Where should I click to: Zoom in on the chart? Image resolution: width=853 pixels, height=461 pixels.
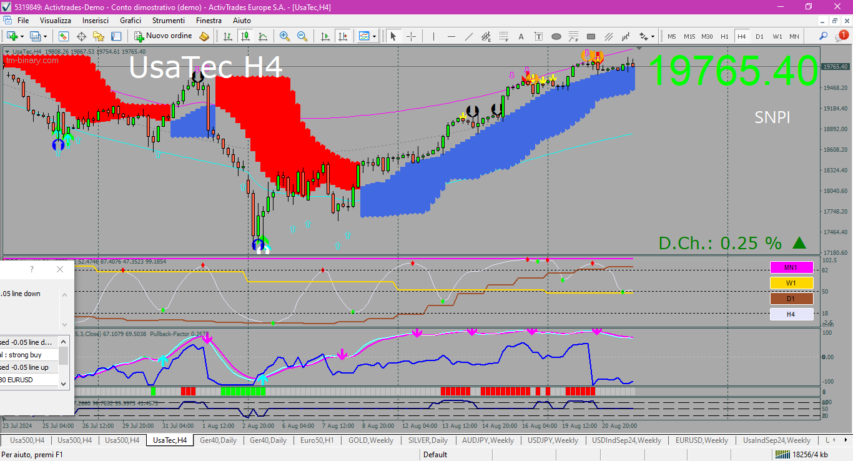pos(285,36)
